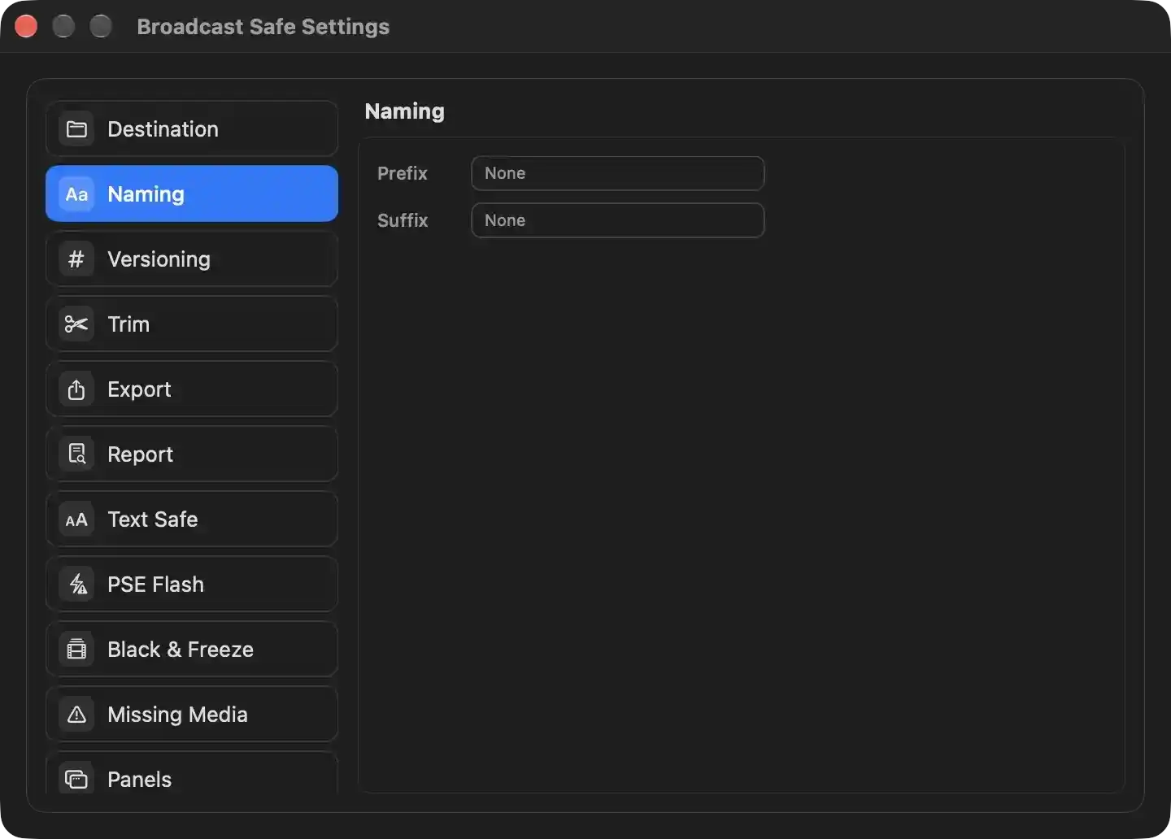Click the Panels window icon
1171x839 pixels.
tap(76, 779)
